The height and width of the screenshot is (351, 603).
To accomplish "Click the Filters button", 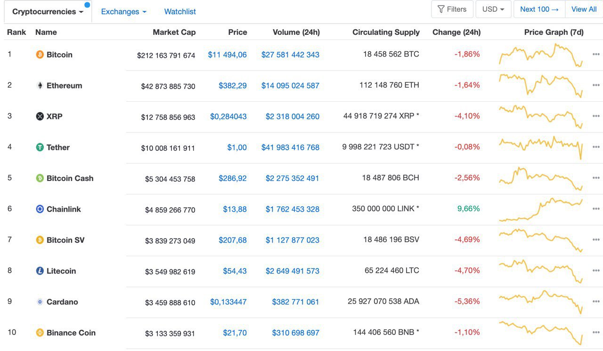I will [452, 9].
